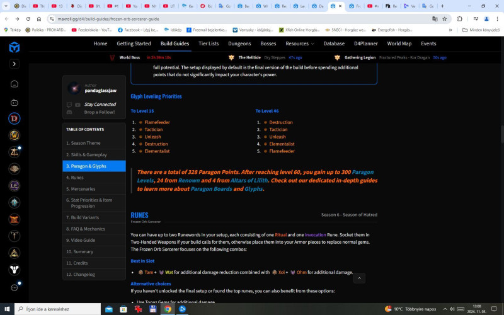
Task: Select the Last Epoch LE icon
Action: click(x=14, y=186)
